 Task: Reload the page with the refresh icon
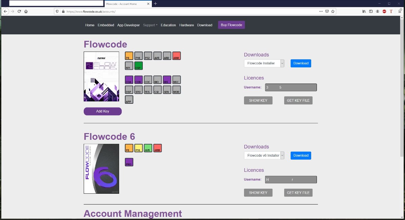coord(19,11)
